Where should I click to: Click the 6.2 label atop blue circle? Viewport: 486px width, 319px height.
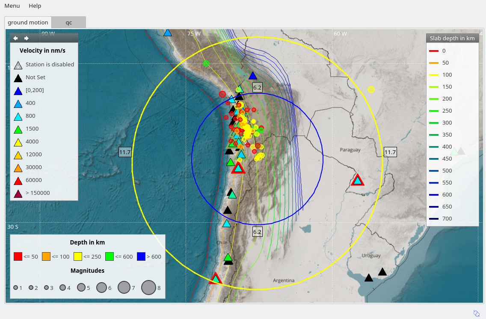(x=257, y=88)
